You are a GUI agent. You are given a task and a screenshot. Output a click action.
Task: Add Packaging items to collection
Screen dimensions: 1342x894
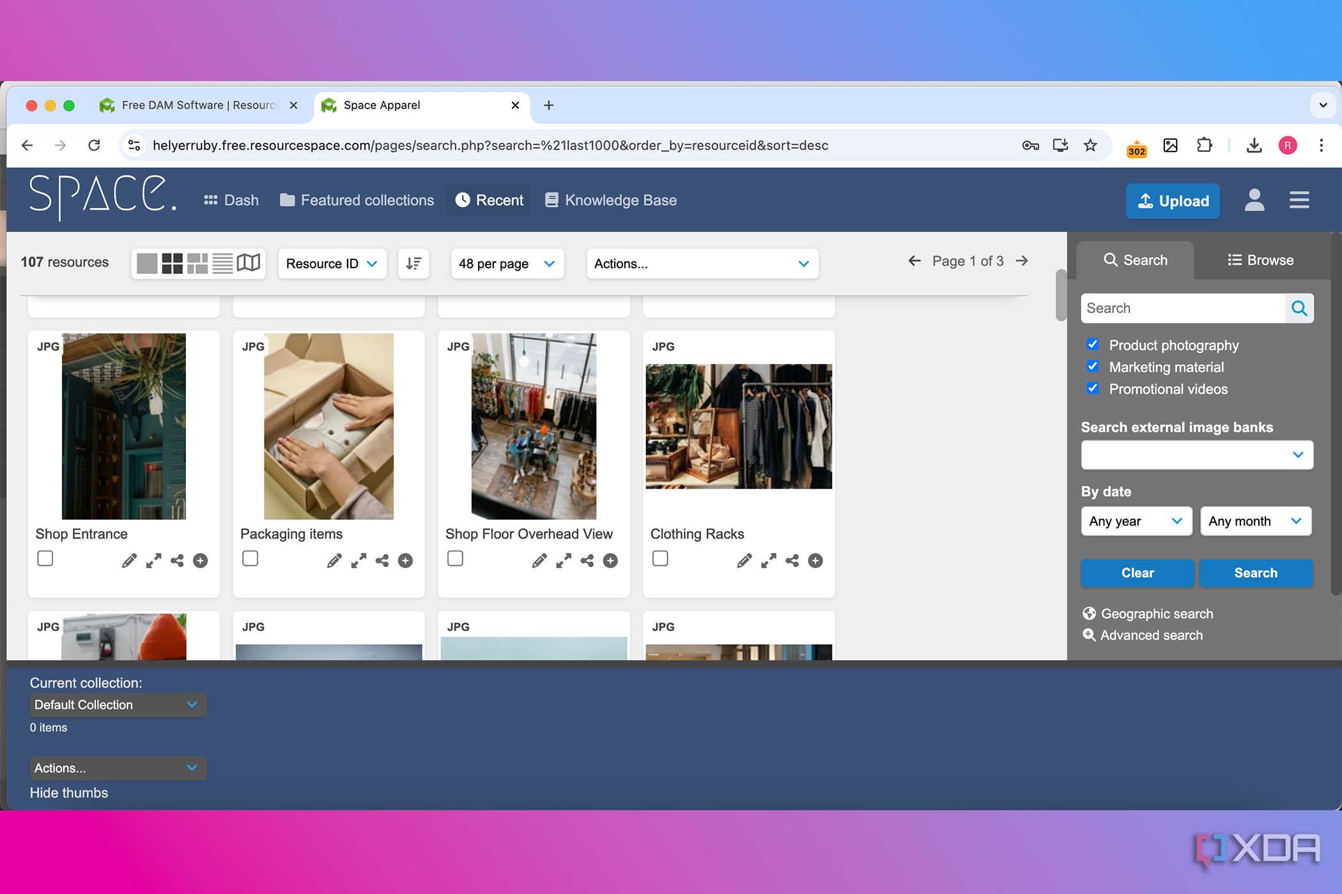[x=405, y=561]
